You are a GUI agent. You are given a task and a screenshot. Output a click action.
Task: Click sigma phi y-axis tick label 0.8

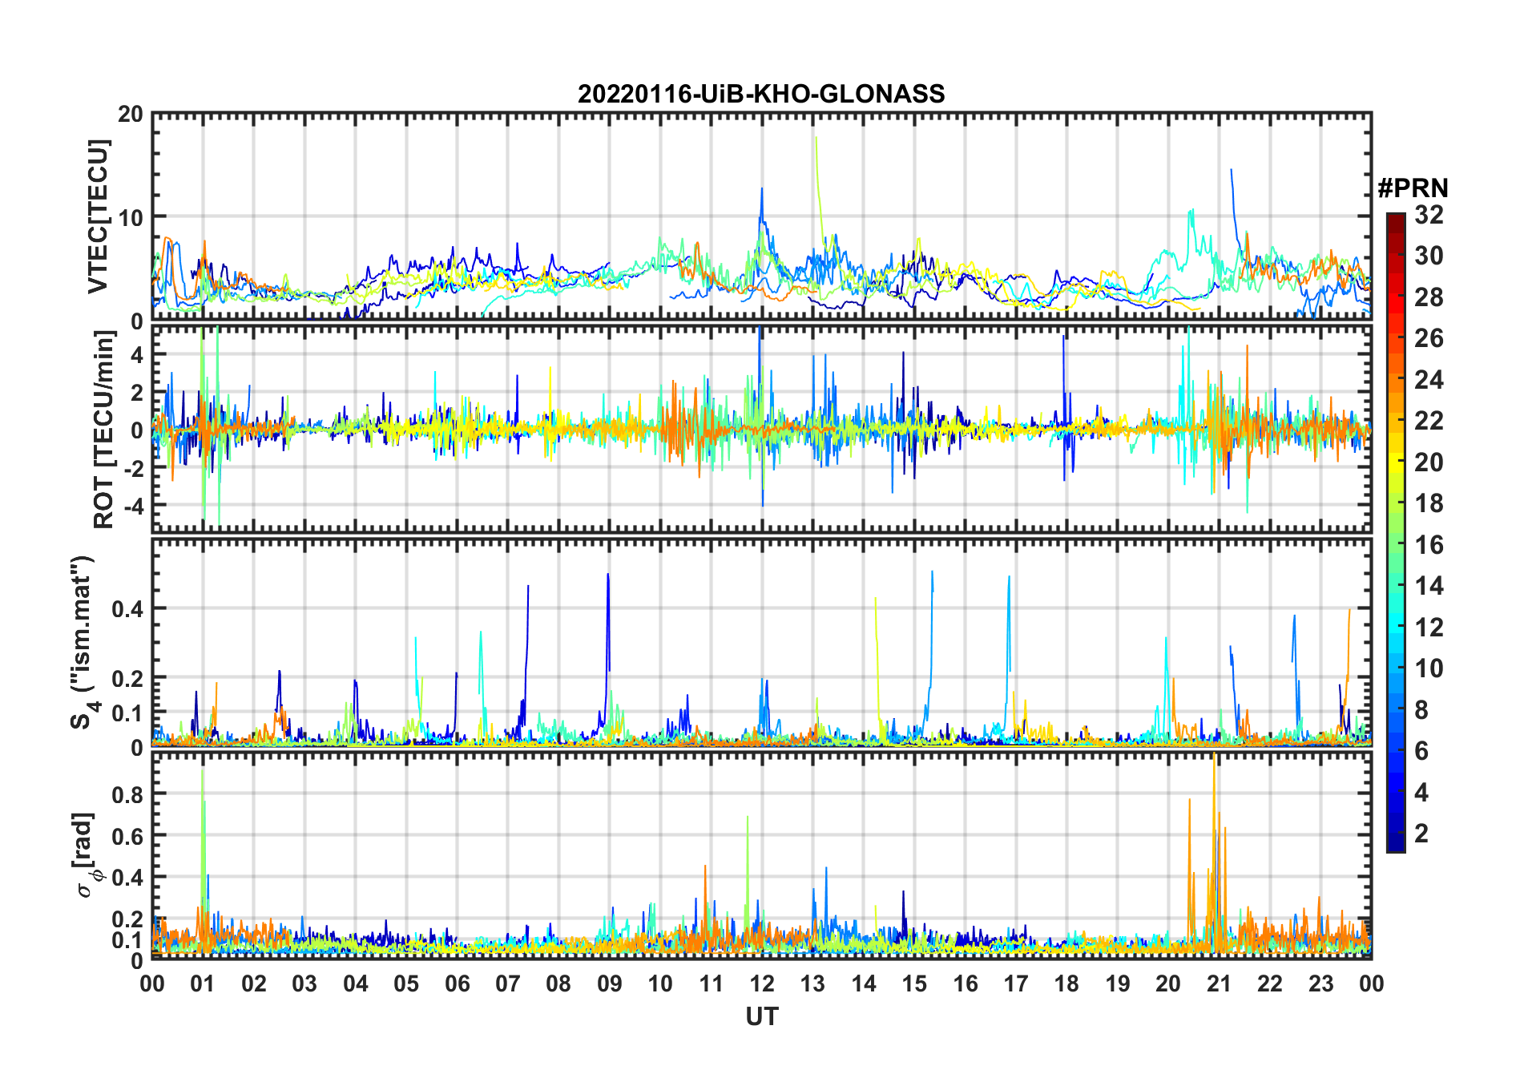128,794
